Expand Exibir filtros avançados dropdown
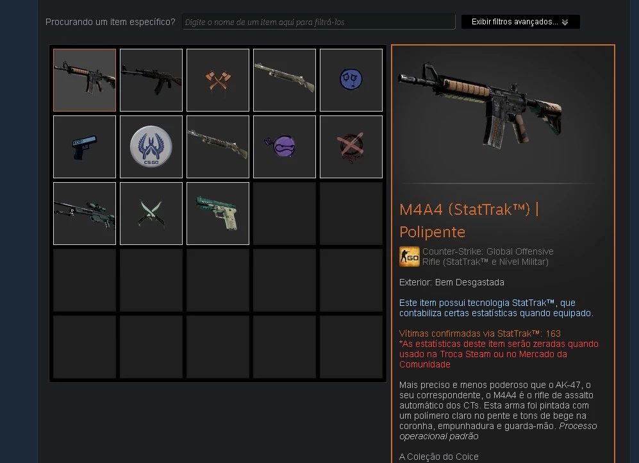Viewport: 639px width, 463px height. click(x=520, y=22)
